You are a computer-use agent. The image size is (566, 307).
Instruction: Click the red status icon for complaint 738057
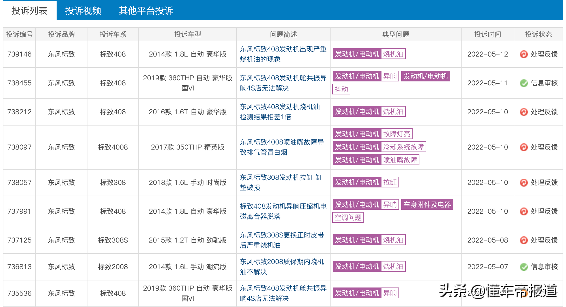[x=524, y=183]
